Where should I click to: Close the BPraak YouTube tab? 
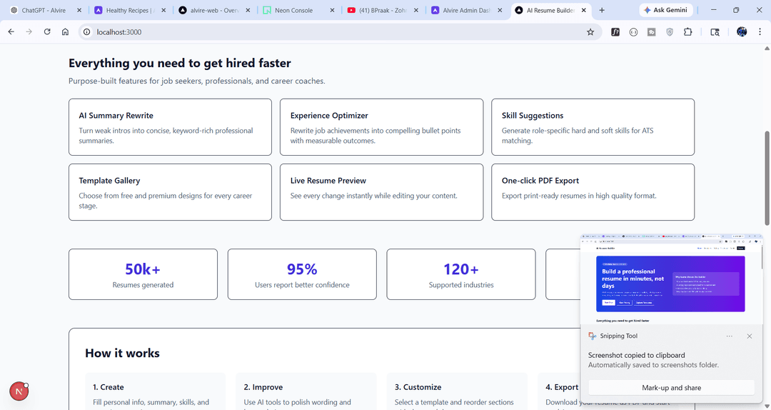416,10
